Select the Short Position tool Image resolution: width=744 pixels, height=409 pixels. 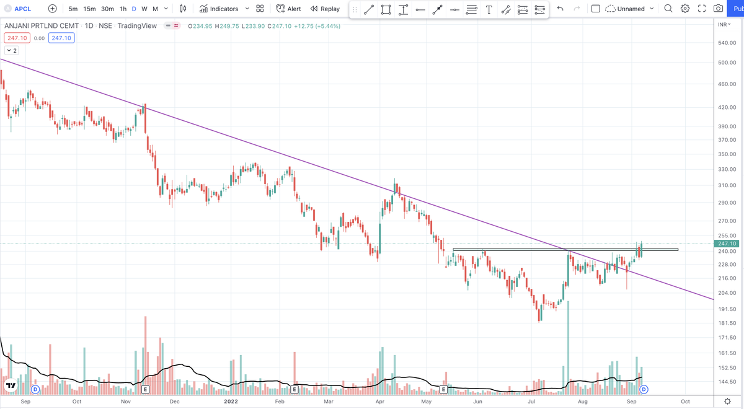click(540, 9)
